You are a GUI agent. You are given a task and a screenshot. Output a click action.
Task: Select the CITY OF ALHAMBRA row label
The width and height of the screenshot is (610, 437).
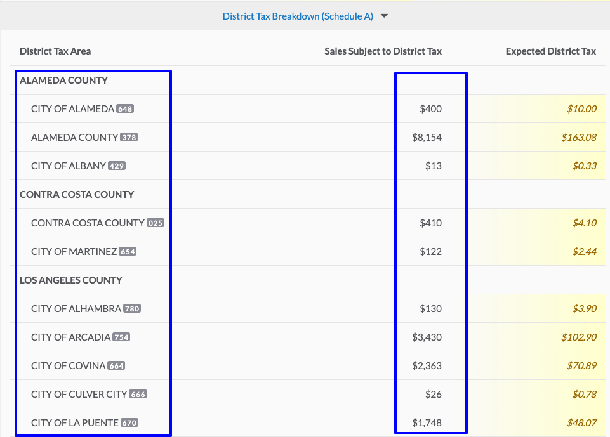76,309
